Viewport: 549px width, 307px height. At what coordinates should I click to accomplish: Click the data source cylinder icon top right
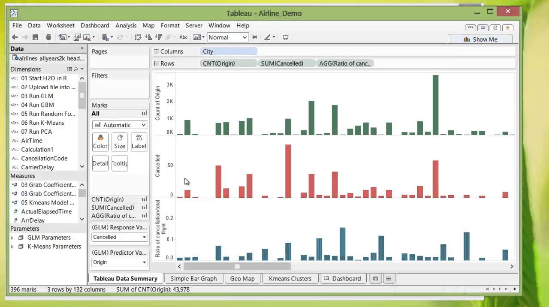click(x=495, y=28)
